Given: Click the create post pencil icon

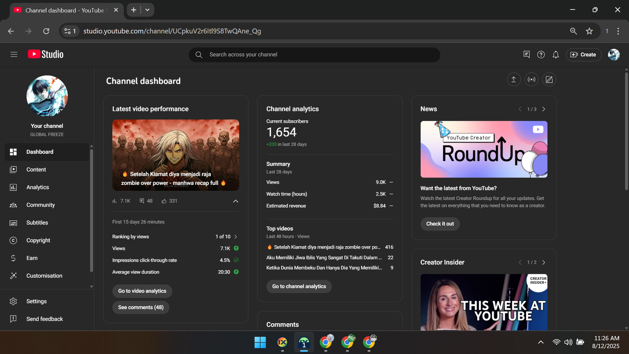Looking at the screenshot, I should 549,79.
